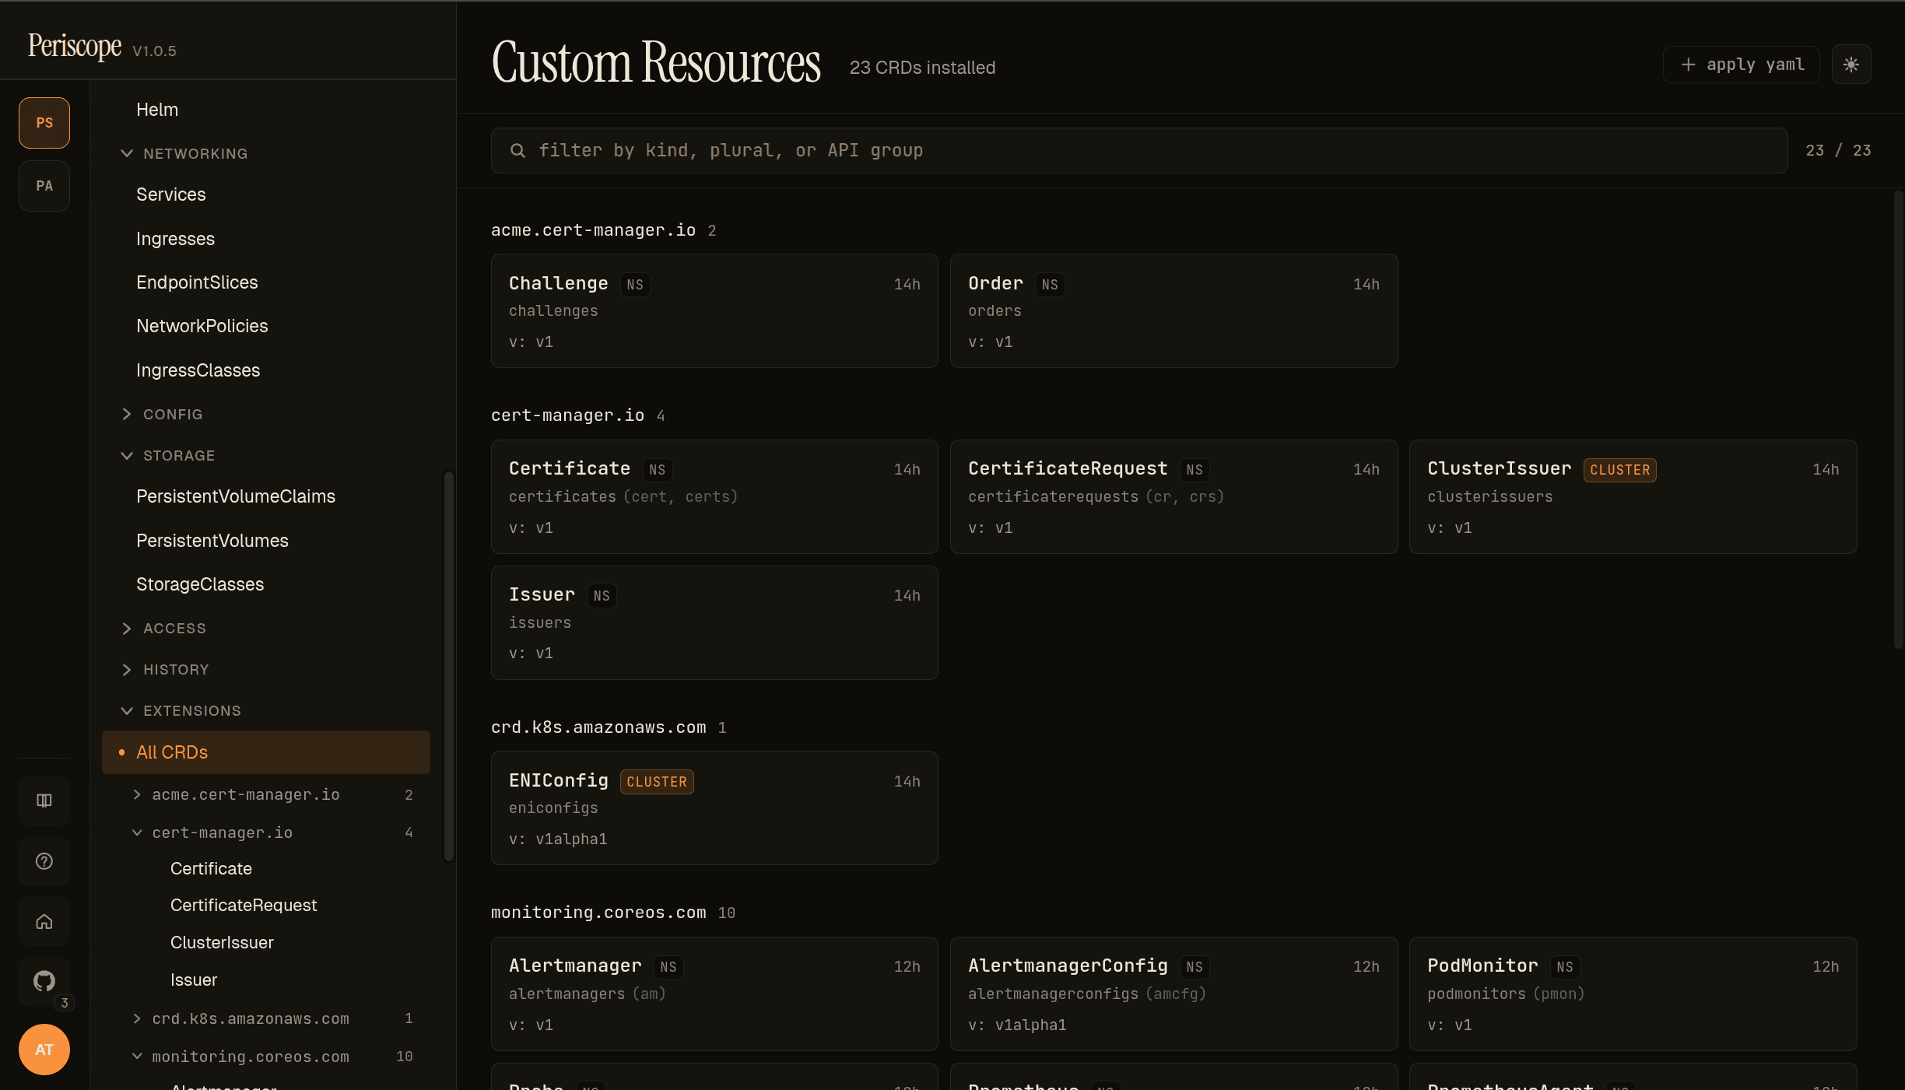Open the Issuer CRD card
The width and height of the screenshot is (1905, 1090).
714,623
